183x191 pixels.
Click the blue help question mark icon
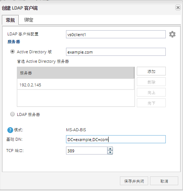click(x=10, y=130)
